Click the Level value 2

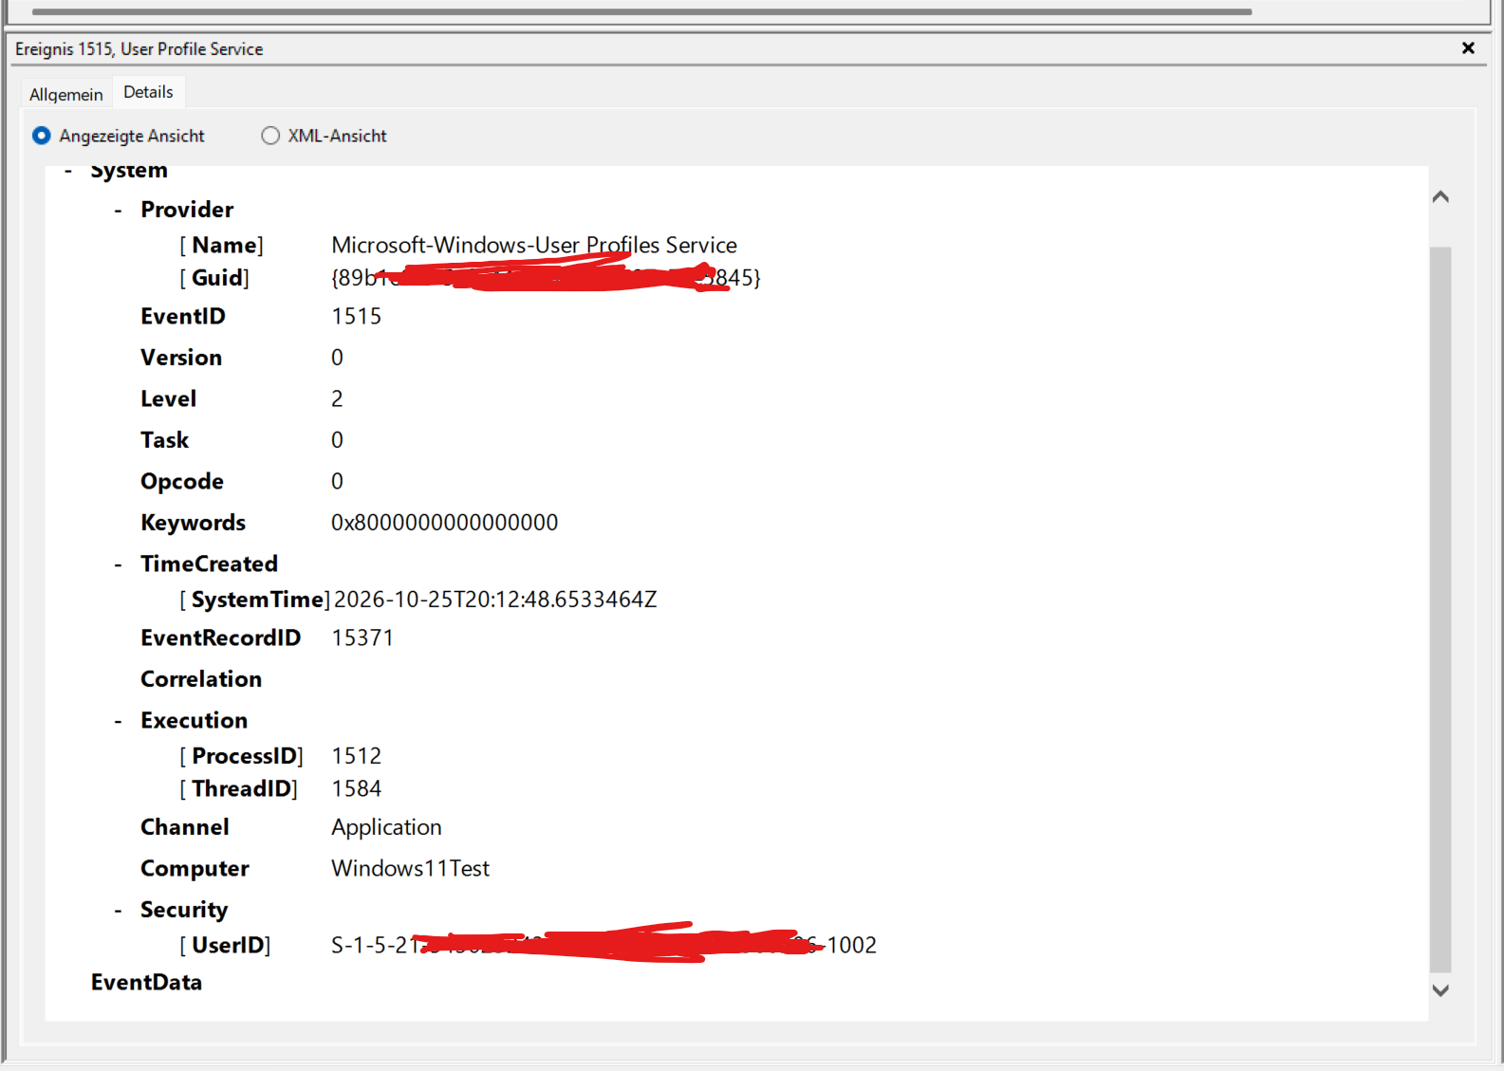(337, 398)
